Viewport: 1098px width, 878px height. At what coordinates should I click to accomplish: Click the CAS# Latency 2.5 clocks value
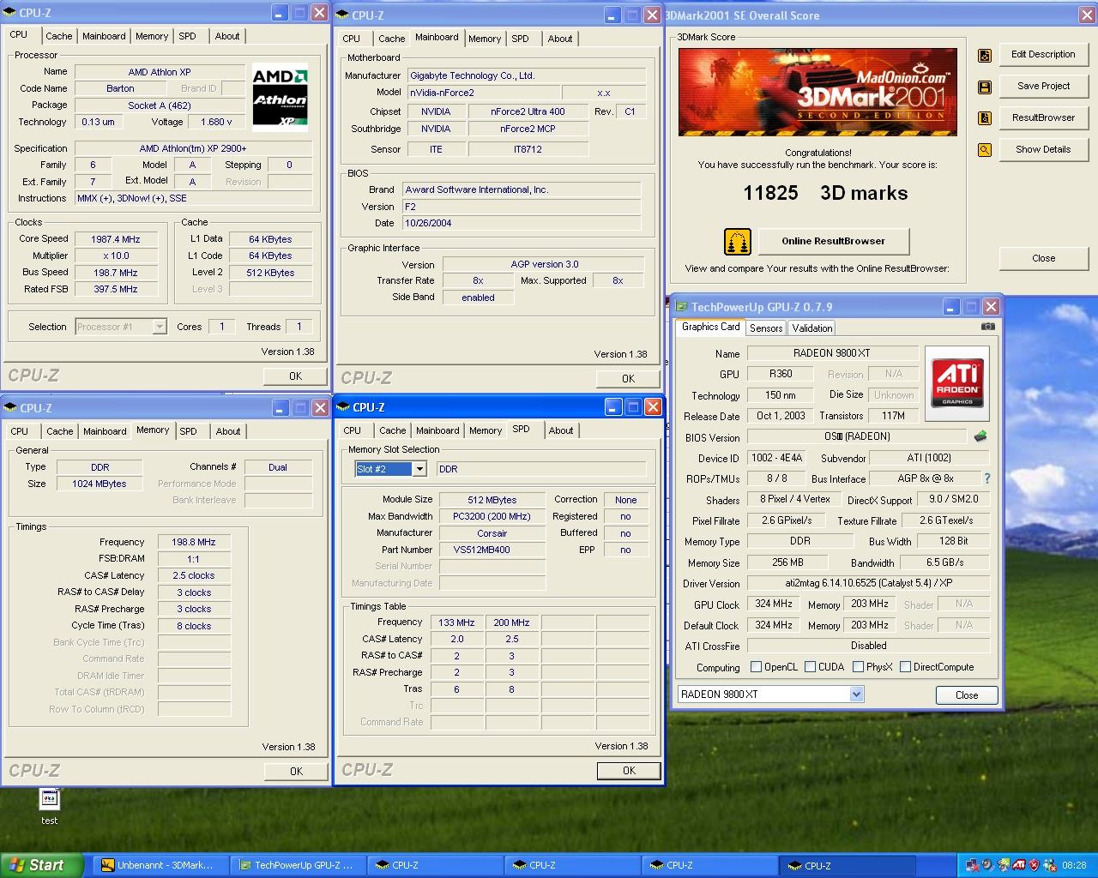coord(194,575)
